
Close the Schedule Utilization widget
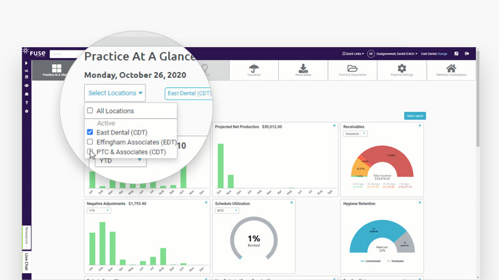[x=291, y=202]
